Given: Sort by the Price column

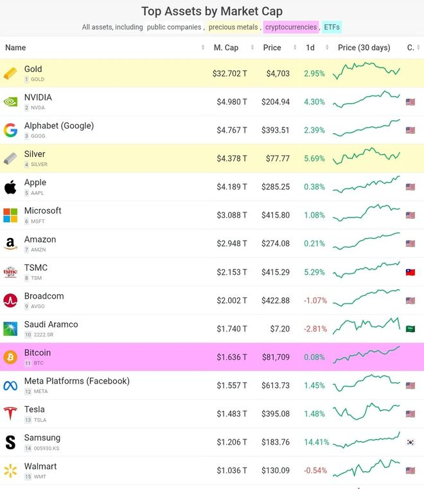Looking at the screenshot, I should click(272, 48).
